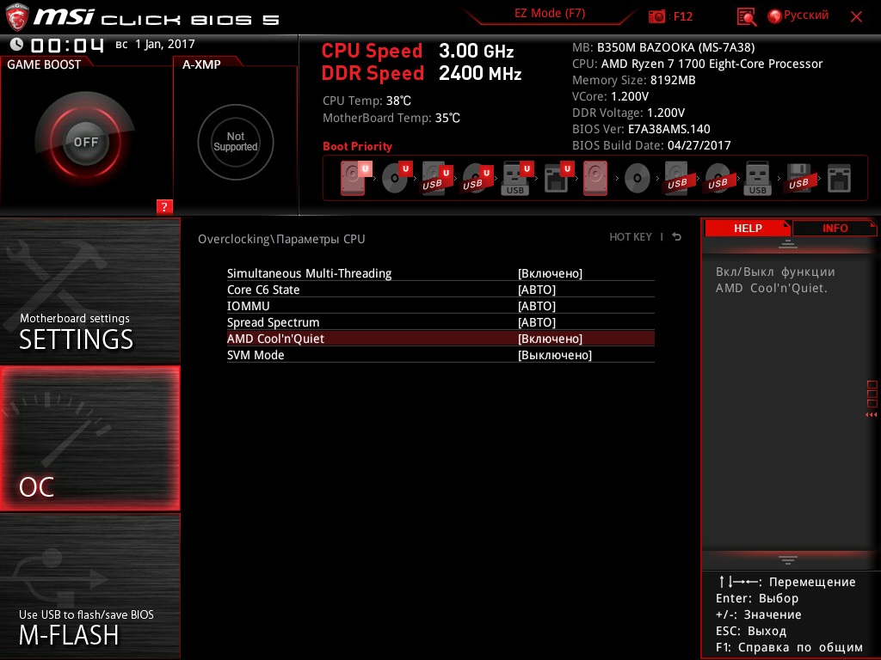Click the clock icon beside the time
Image resolution: width=881 pixels, height=660 pixels.
(16, 44)
